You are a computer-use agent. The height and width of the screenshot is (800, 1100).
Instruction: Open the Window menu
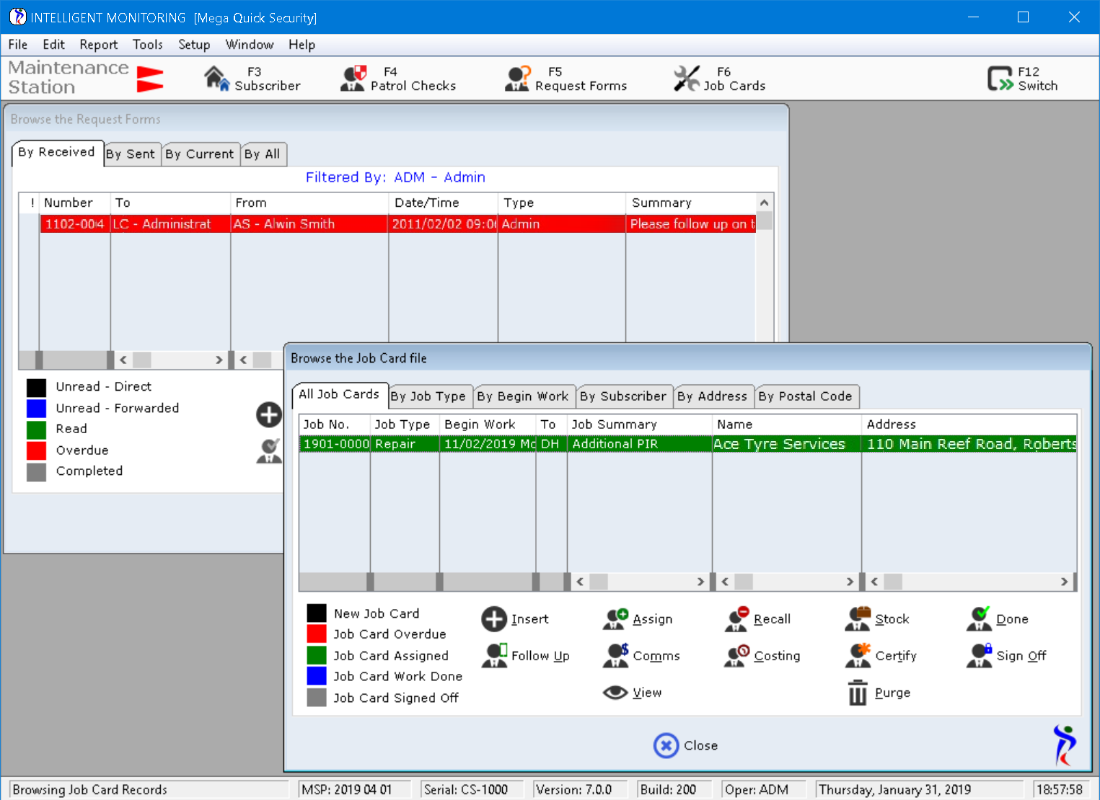(x=250, y=45)
